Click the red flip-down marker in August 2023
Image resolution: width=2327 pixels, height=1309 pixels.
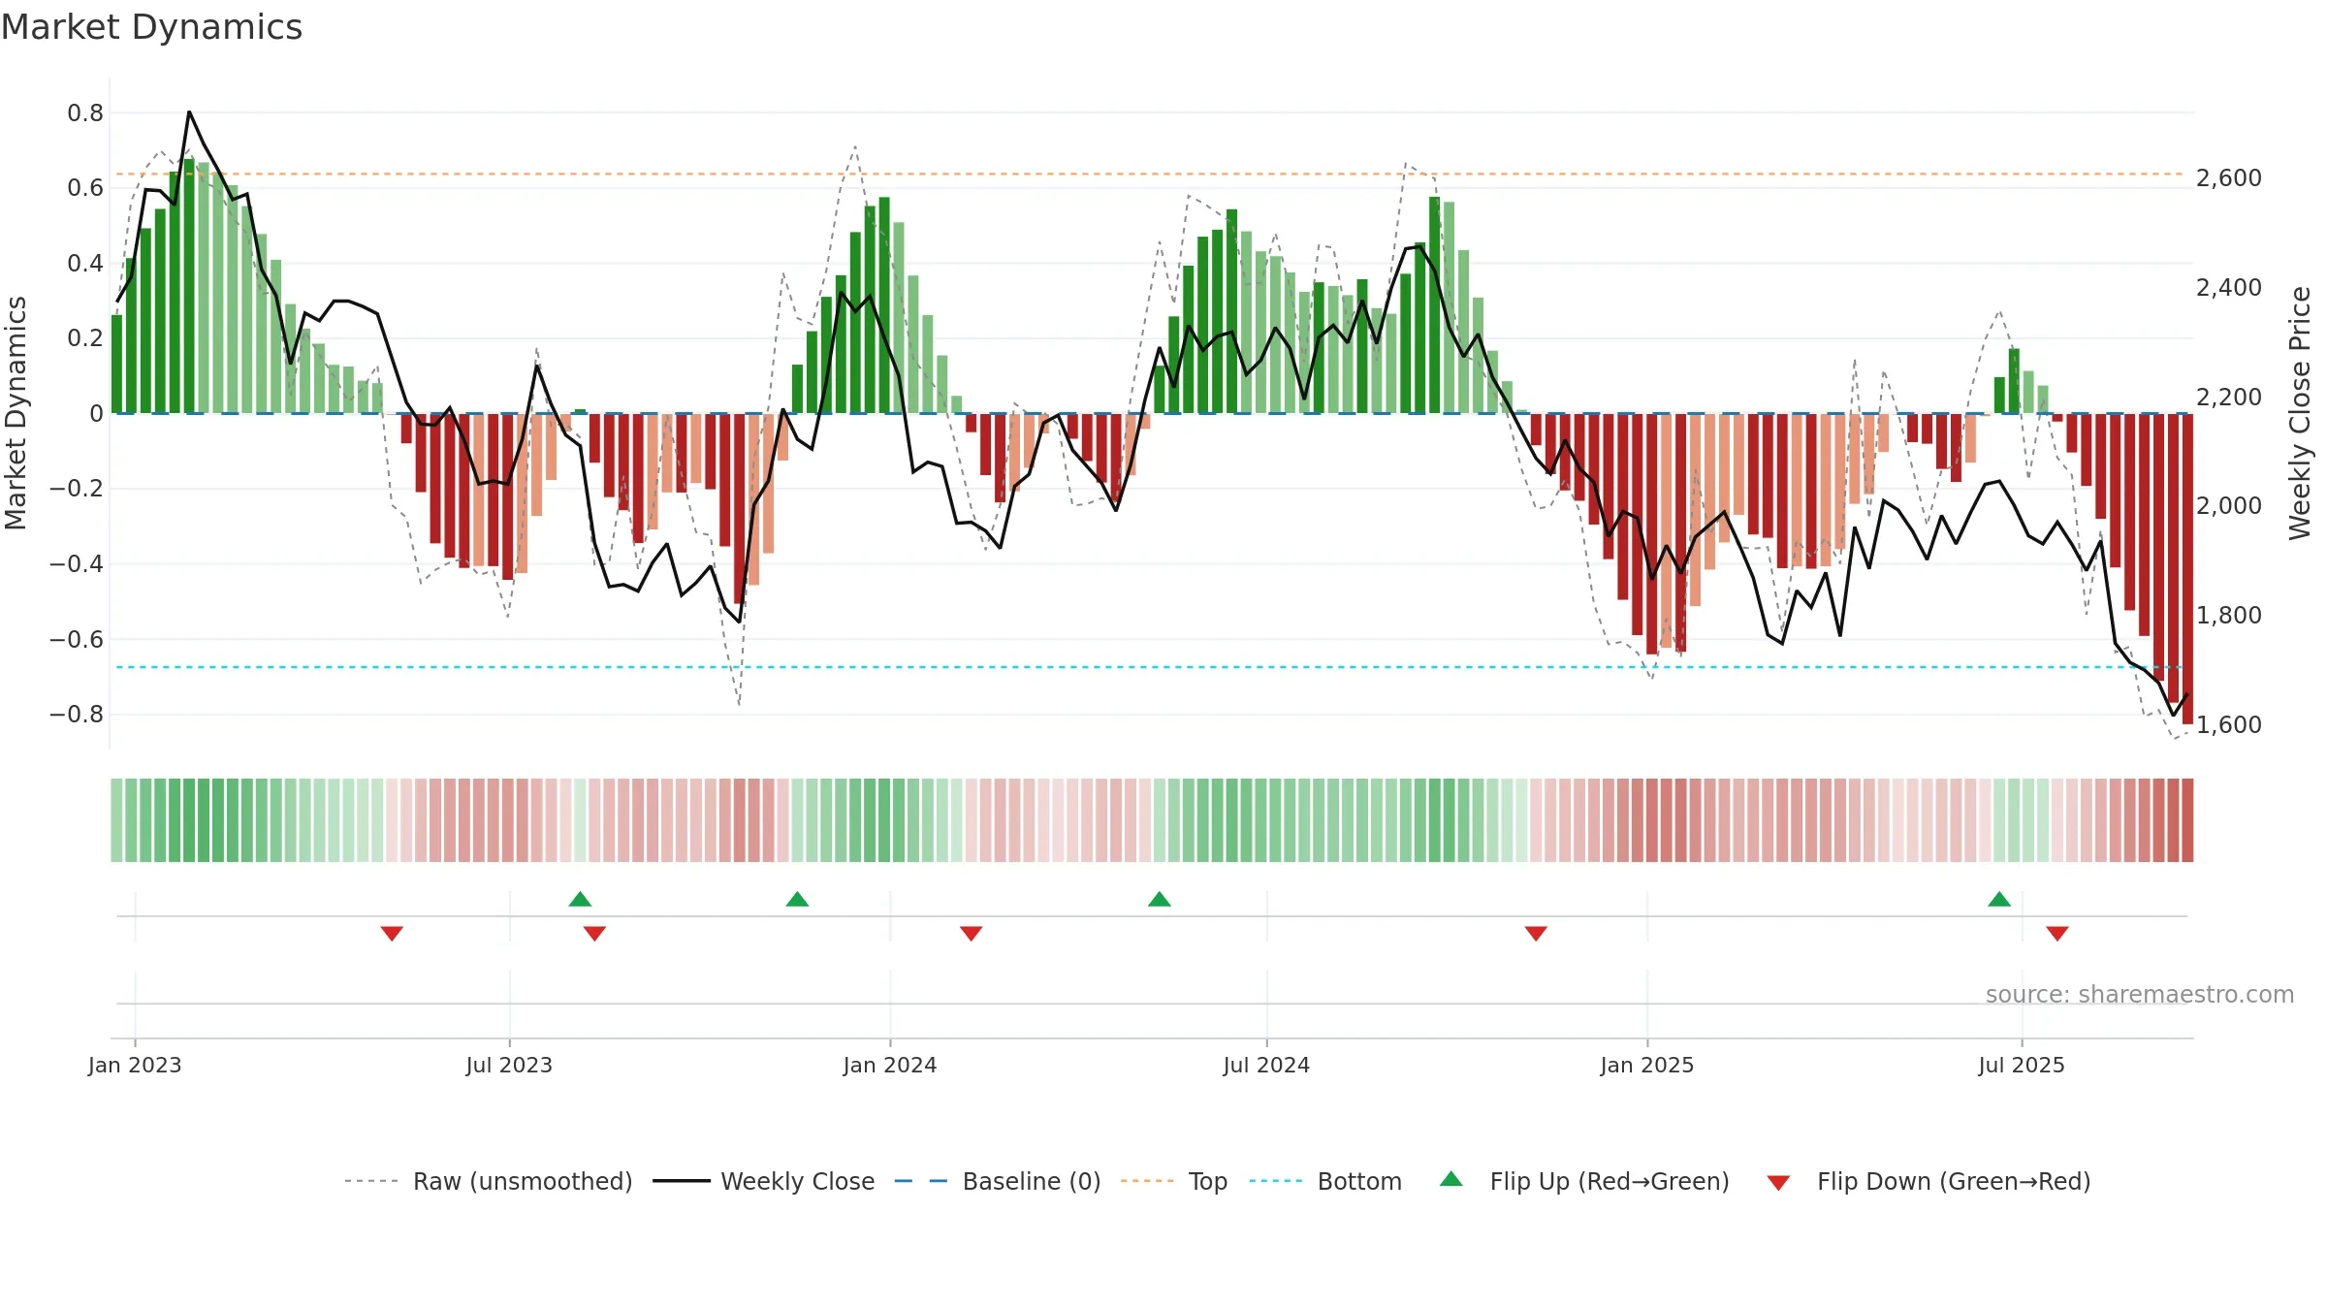(594, 933)
